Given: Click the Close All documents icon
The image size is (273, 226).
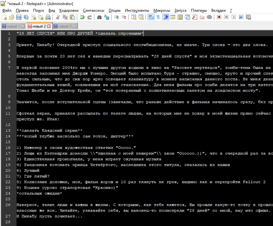Looking at the screenshot, I should click(41, 17).
